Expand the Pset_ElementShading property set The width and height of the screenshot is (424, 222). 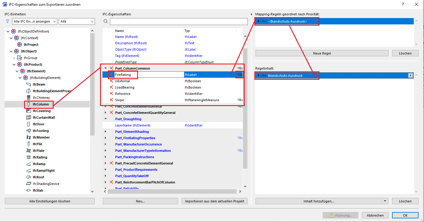point(105,132)
